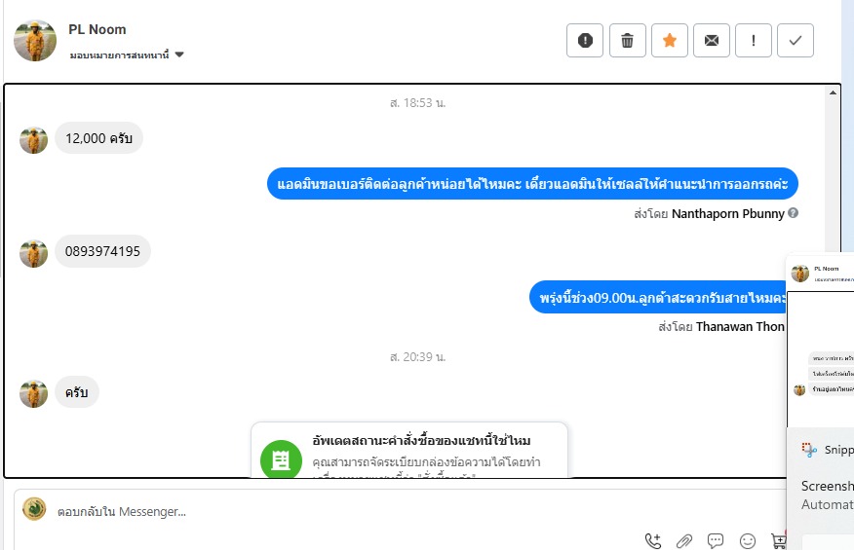The image size is (854, 550).
Task: Open PL Noom profile picture in header
Action: pos(35,41)
